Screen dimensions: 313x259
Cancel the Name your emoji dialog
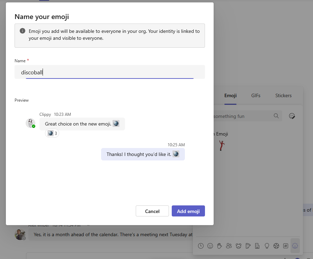(x=152, y=211)
